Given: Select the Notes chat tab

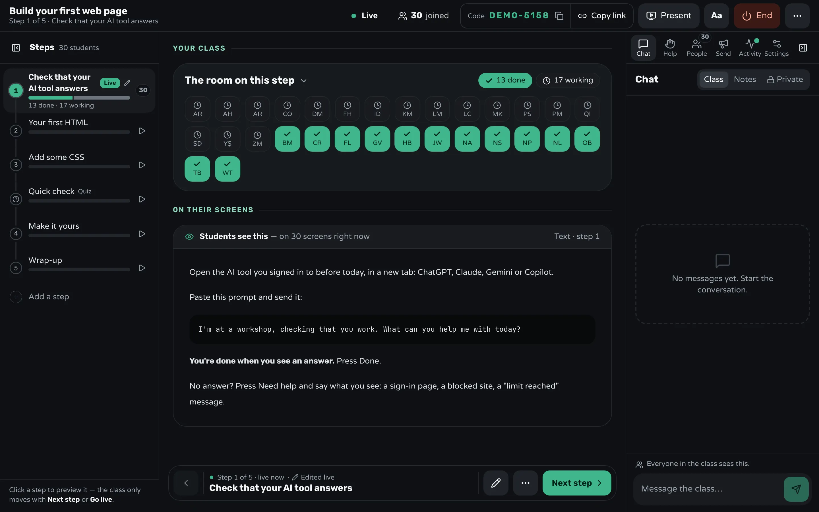Looking at the screenshot, I should [744, 79].
